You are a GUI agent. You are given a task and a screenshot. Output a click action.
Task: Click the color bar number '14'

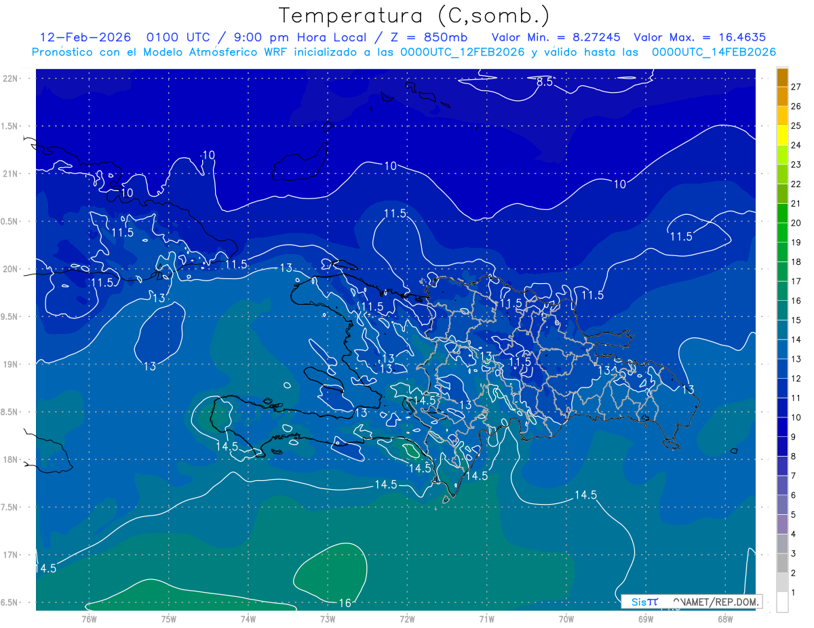(796, 339)
